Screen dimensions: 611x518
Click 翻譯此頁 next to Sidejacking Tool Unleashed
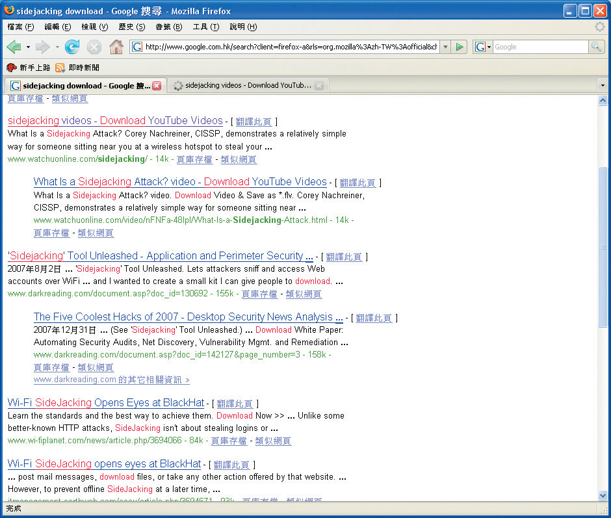point(344,257)
